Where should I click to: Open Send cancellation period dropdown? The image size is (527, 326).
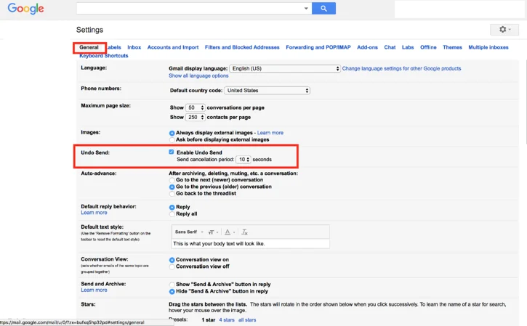(244, 160)
